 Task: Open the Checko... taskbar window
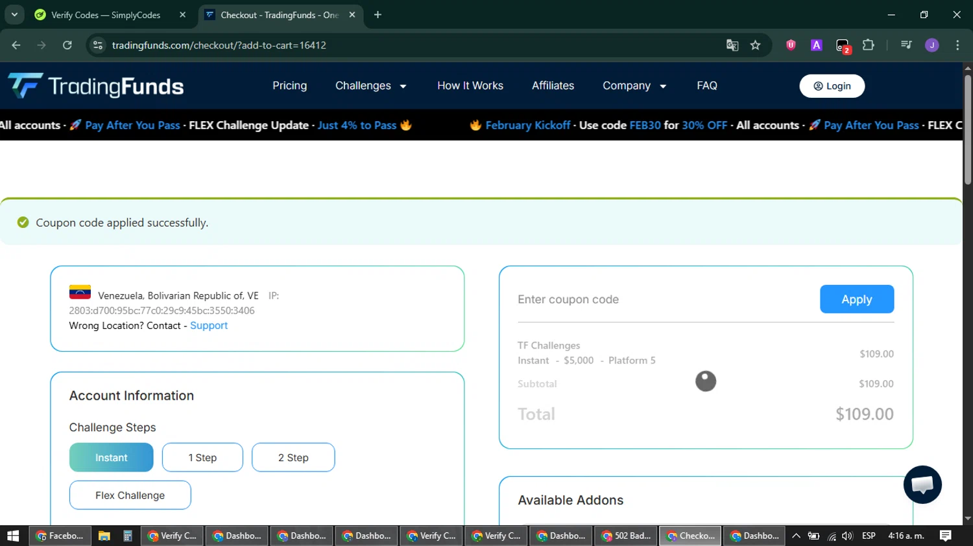coord(690,536)
